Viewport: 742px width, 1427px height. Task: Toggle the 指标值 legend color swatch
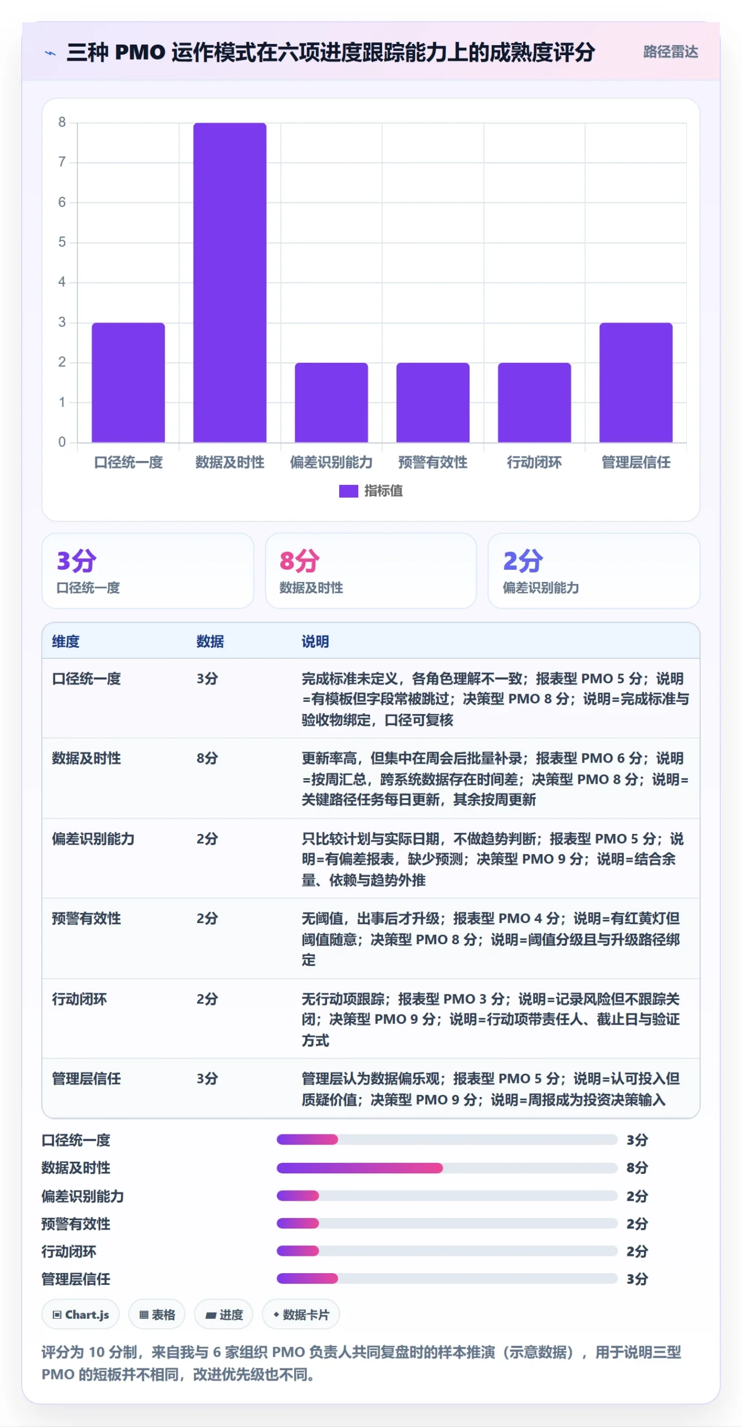coord(348,491)
